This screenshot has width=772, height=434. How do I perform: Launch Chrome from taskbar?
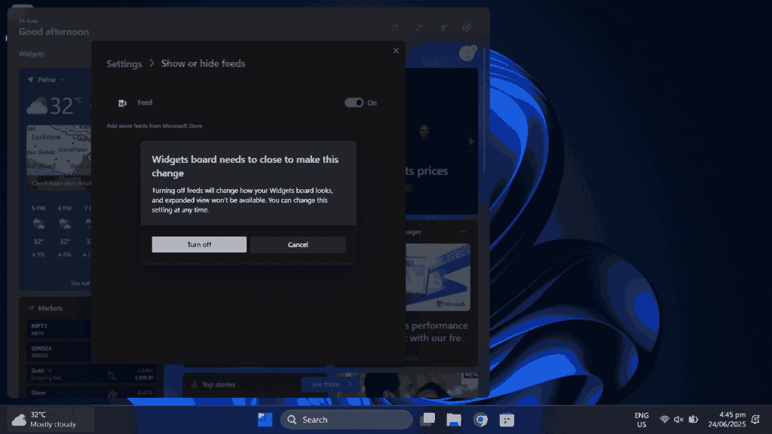point(480,420)
